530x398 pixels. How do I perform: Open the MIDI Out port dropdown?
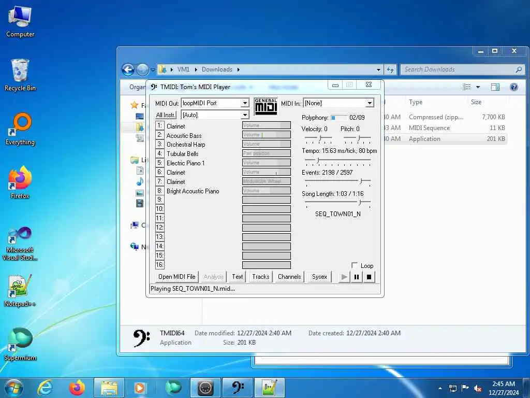[245, 103]
